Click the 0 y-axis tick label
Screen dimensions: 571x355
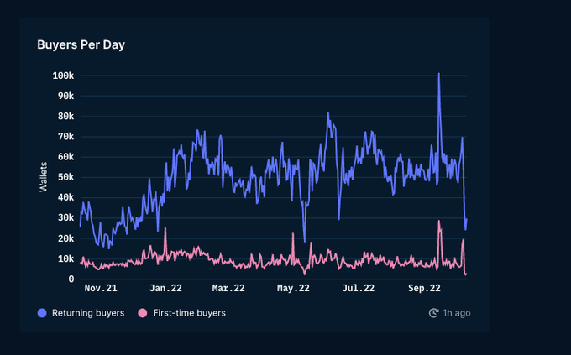click(71, 279)
